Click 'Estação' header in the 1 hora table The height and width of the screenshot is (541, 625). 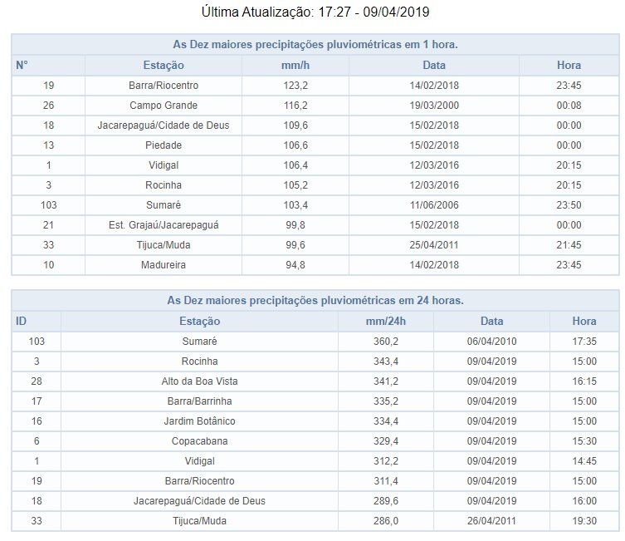(164, 65)
